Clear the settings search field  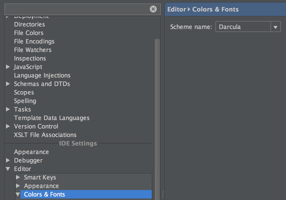click(153, 9)
